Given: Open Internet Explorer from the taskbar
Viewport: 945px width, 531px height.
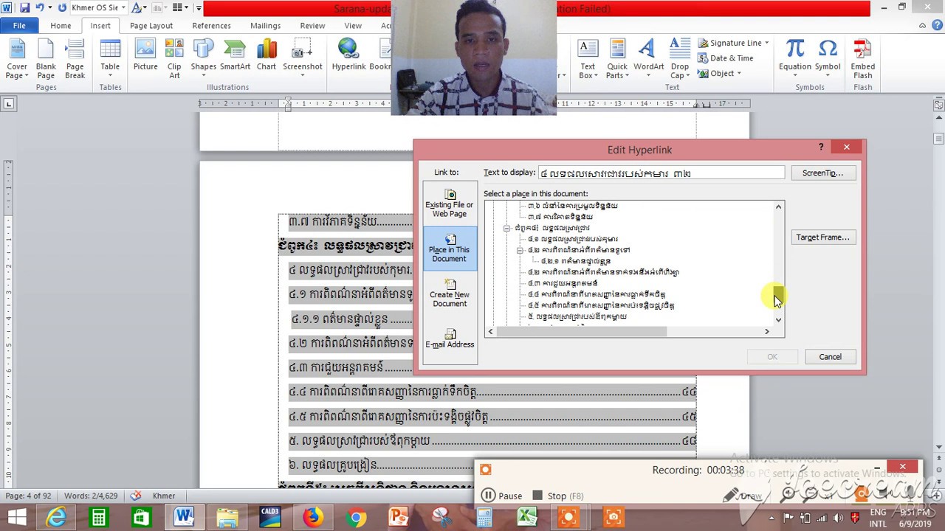Looking at the screenshot, I should [56, 518].
